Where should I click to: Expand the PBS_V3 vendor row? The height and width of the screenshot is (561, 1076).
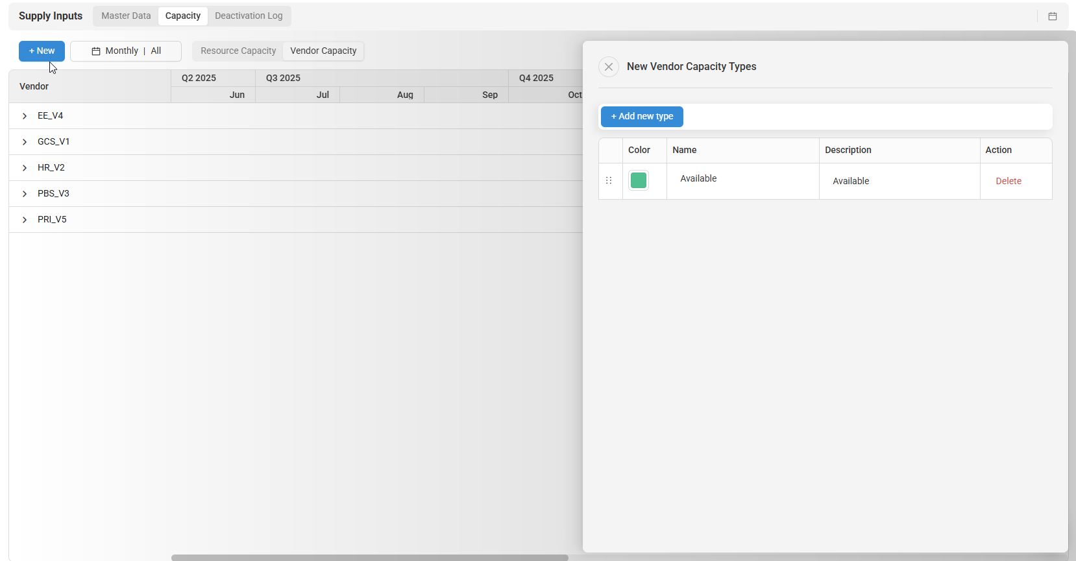25,194
